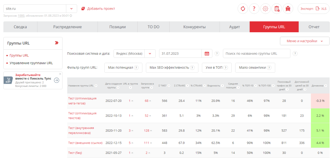Image resolution: width=333 pixels, height=161 pixels.
Task: Apply the Уже в ТОП filter
Action: point(217,68)
